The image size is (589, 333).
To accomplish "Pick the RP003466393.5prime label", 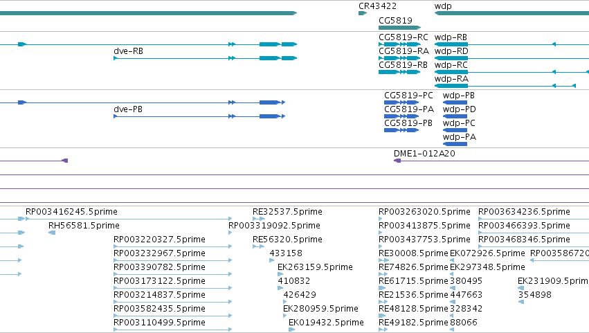I will pyautogui.click(x=524, y=226).
